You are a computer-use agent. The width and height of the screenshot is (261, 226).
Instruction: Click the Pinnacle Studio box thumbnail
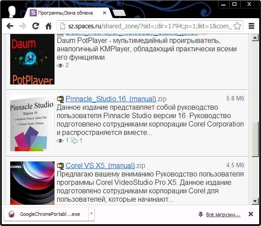coord(32,123)
